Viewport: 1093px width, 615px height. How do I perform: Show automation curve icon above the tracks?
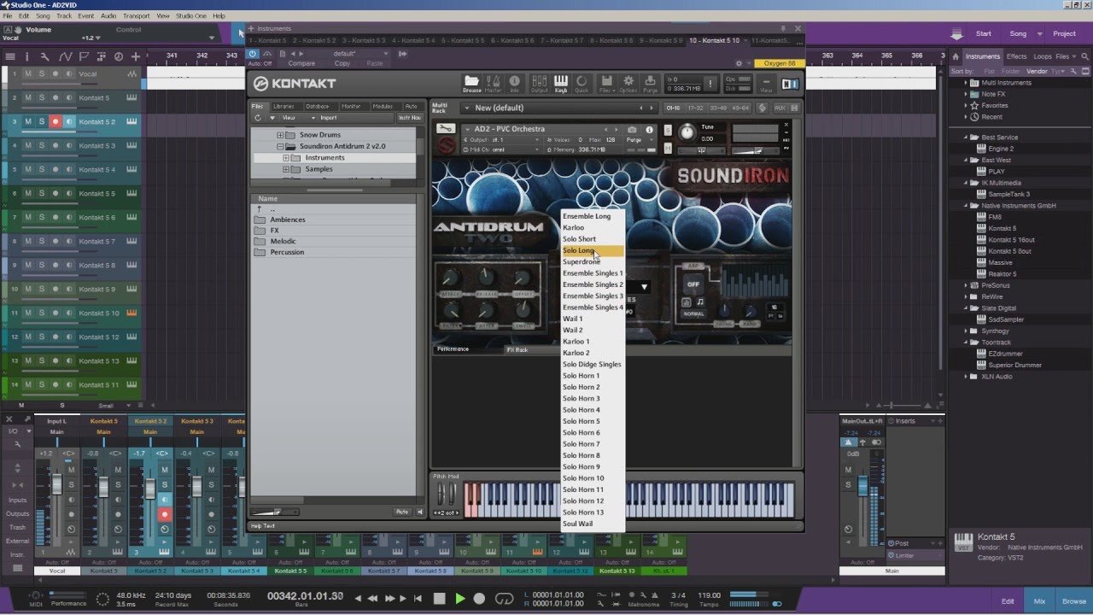point(64,56)
